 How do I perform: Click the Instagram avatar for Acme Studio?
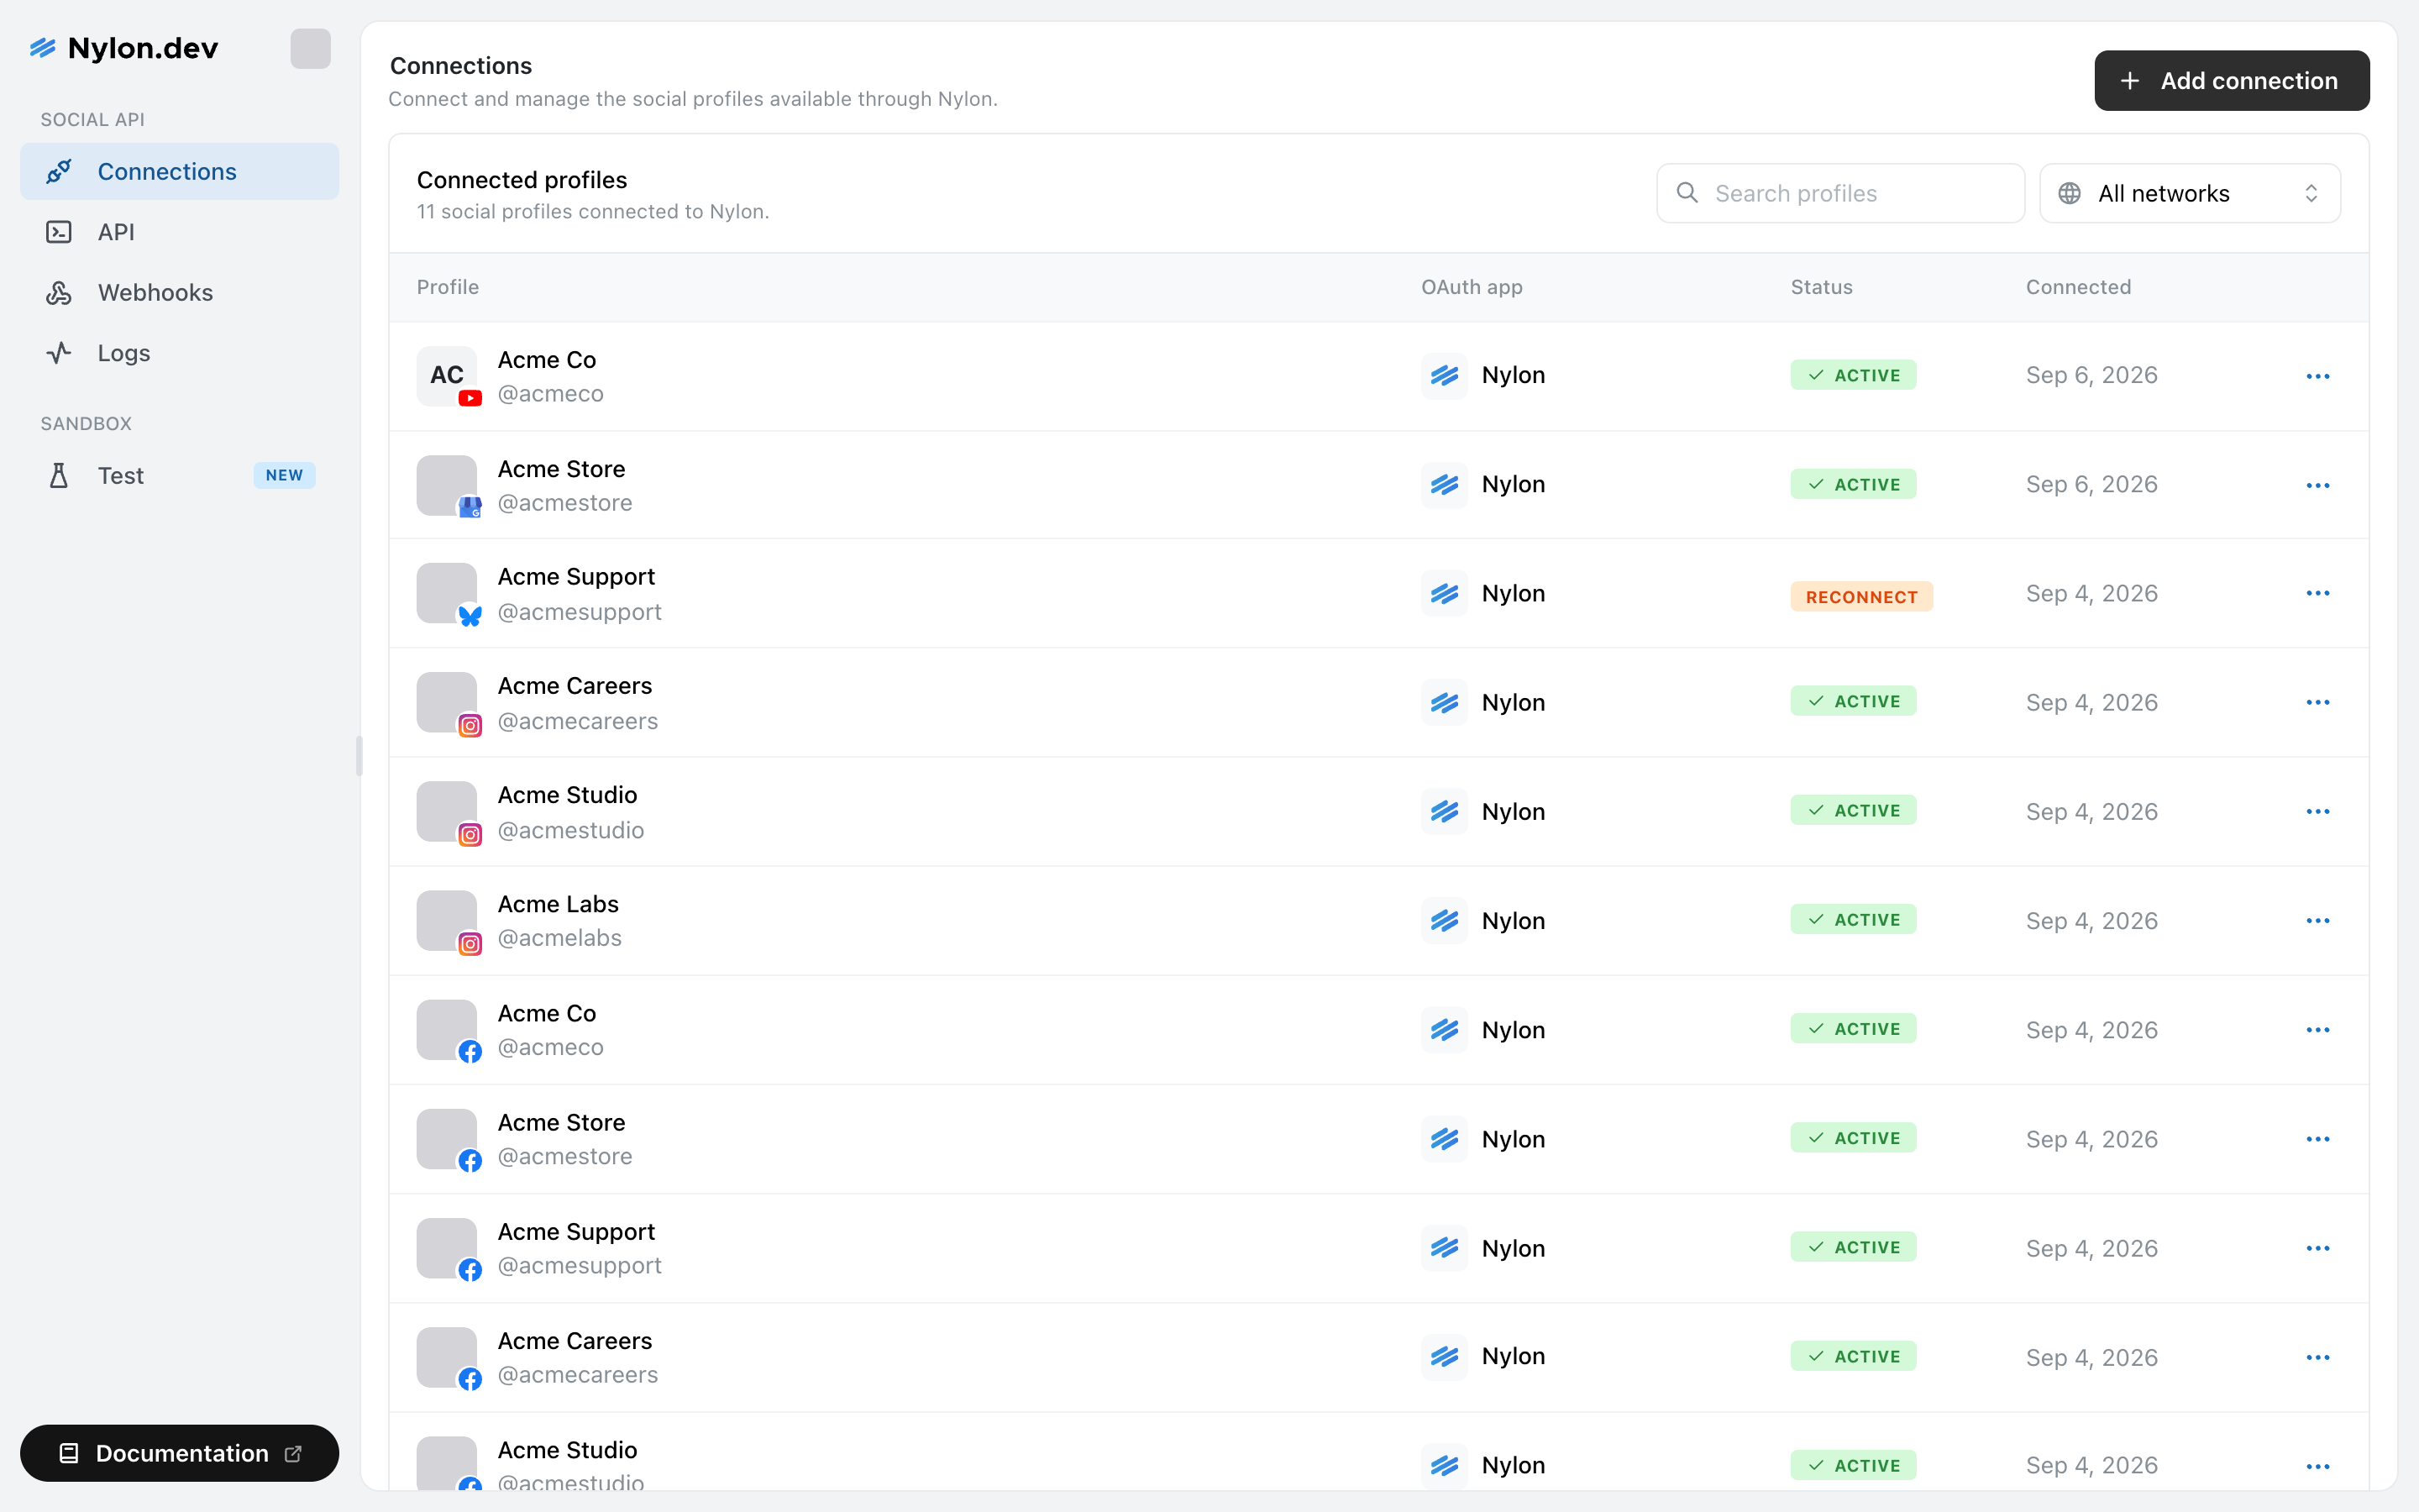point(447,811)
